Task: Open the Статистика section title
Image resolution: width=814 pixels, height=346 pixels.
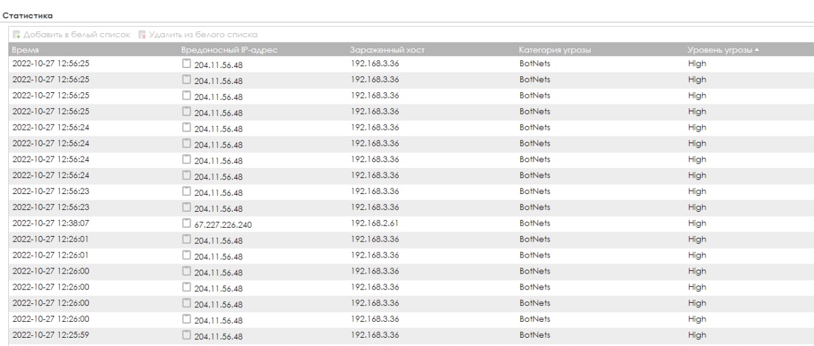Action: [28, 15]
